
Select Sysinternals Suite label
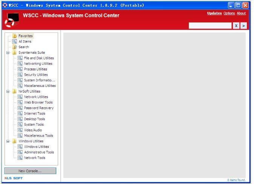[x=32, y=53]
